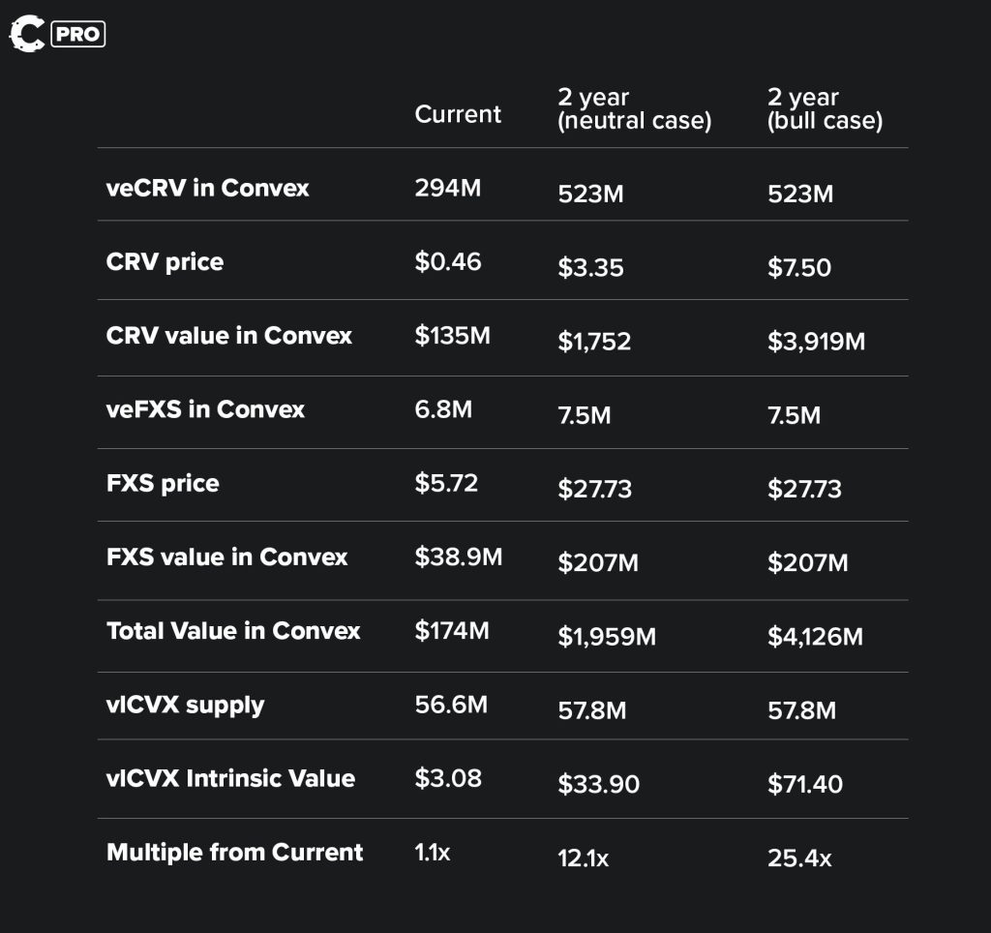Screen dimensions: 991x933
Task: Select the $4,126M total value cell
Action: (x=815, y=637)
